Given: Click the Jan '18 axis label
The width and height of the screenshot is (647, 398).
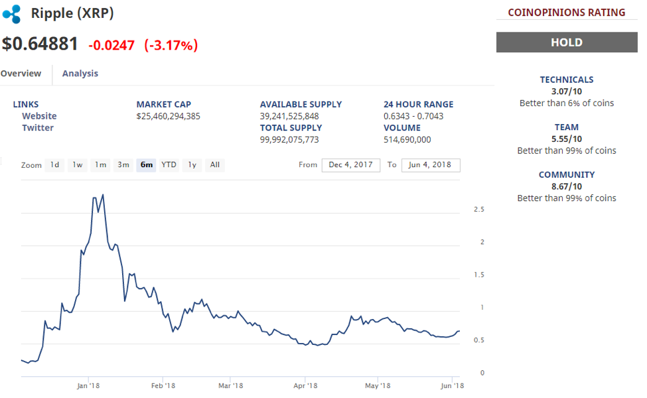Looking at the screenshot, I should (88, 385).
